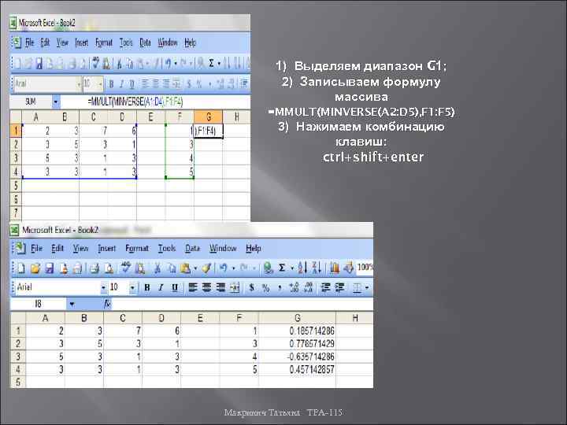The width and height of the screenshot is (567, 425).
Task: Open Paste options arrow in lower Excel window
Action: [x=195, y=268]
